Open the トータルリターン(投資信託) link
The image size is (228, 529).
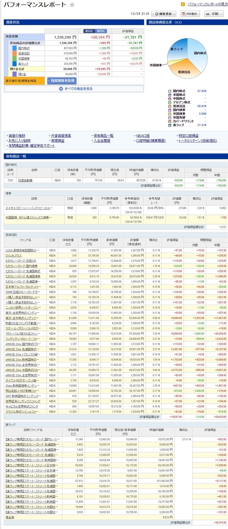click(198, 140)
